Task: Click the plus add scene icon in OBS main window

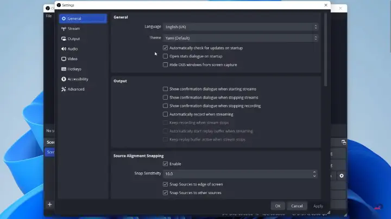Action: point(49,204)
